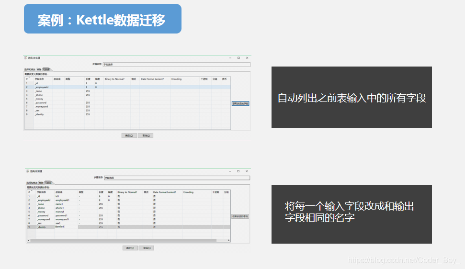Select the _password field in upper dialog
465x269 pixels.
click(x=40, y=102)
